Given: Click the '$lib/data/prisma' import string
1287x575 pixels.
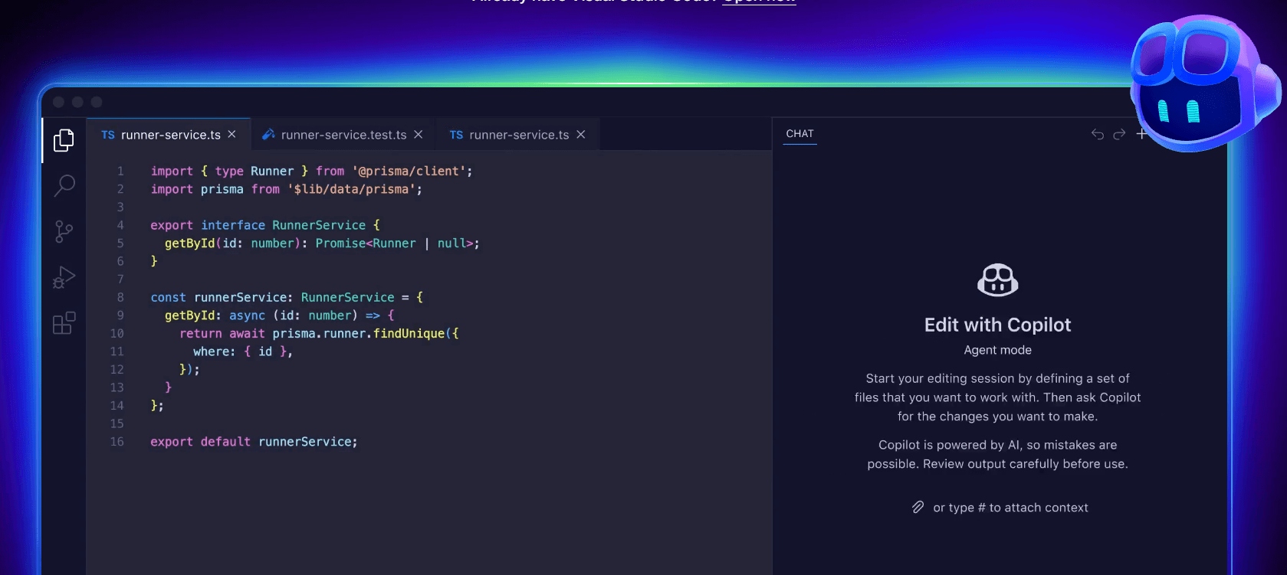Looking at the screenshot, I should coord(352,189).
